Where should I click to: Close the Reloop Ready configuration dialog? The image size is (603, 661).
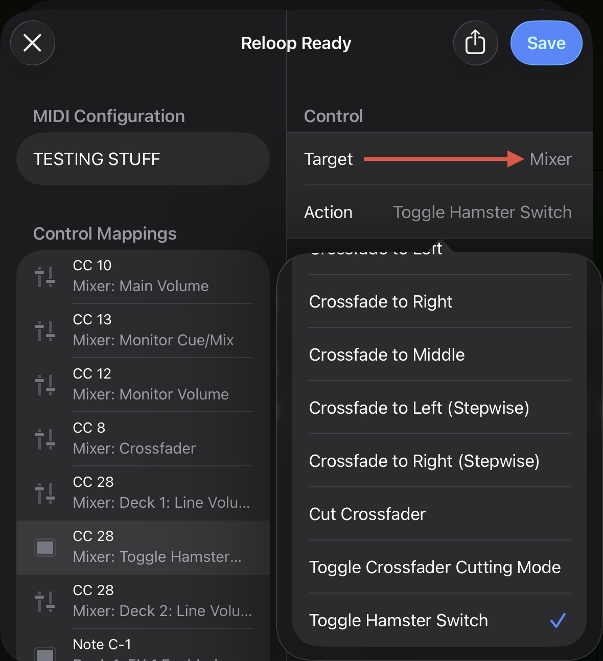[x=33, y=43]
